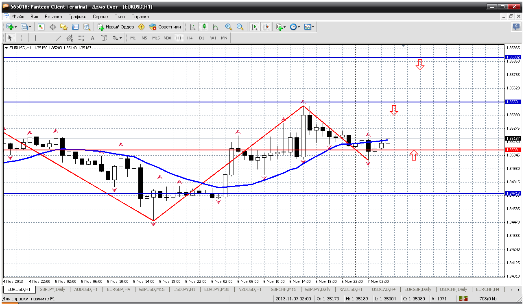
Task: Toggle chart shift from right edge
Action: pos(266,27)
